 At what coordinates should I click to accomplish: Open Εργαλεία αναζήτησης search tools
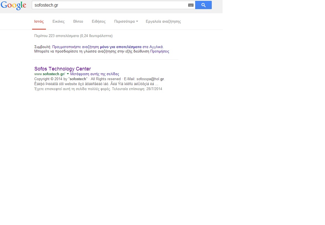[x=163, y=22]
